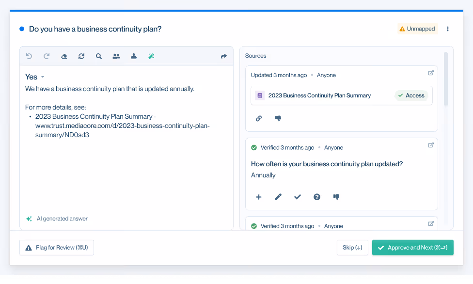The width and height of the screenshot is (473, 284).
Task: Expand the Yes answer dropdown
Action: pyautogui.click(x=43, y=77)
